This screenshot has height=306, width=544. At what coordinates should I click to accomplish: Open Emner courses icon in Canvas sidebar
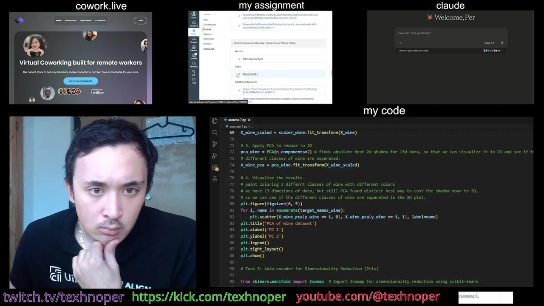coord(194,32)
